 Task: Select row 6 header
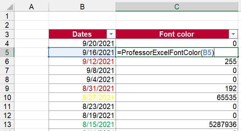[x=7, y=61]
